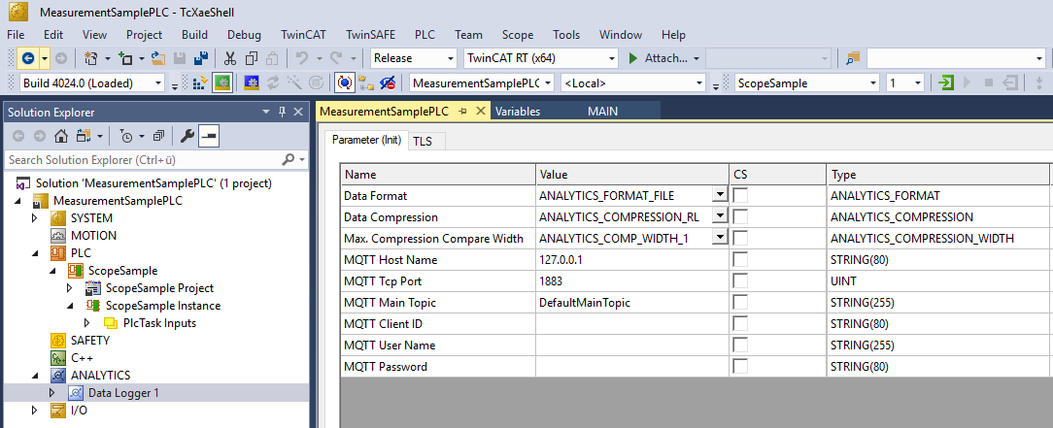Click the Show Sub Items eye icon
Viewport: 1053px width, 428px height.
(x=388, y=83)
